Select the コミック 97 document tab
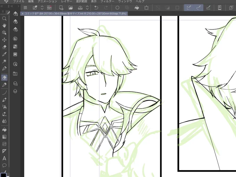The image size is (236, 177). click(x=74, y=14)
